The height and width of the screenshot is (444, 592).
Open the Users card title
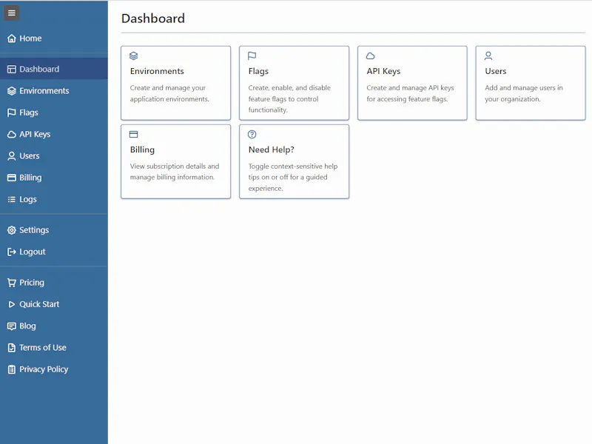pos(496,71)
